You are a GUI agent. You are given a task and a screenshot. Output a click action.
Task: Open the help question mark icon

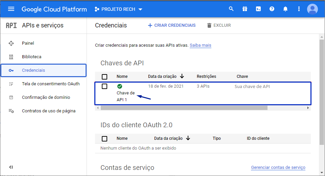pyautogui.click(x=272, y=9)
